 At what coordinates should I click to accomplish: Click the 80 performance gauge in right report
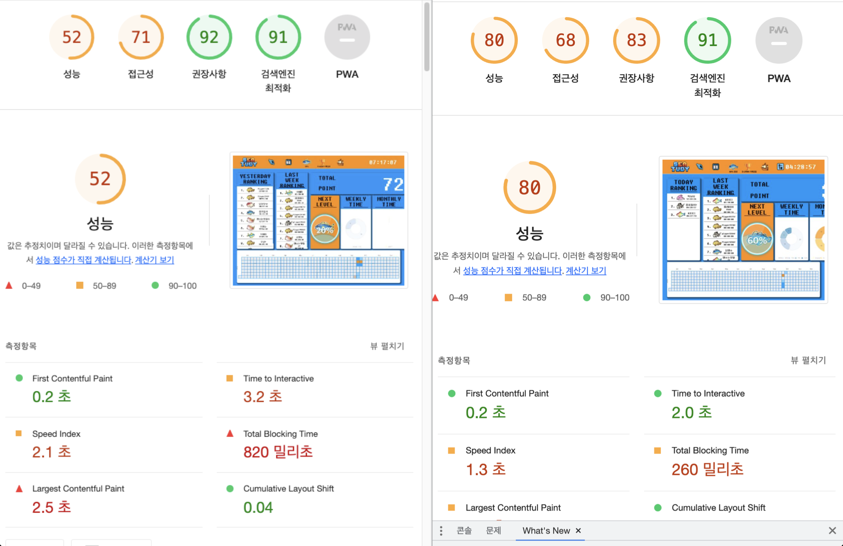(494, 40)
